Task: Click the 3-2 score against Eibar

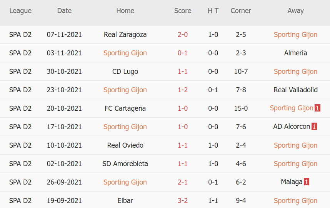Action: pos(183,201)
